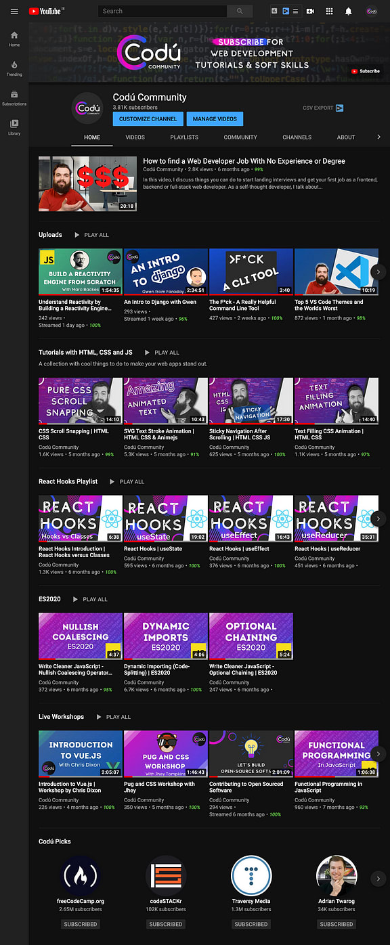Open the hamburger guide menu
The height and width of the screenshot is (945, 390).
[x=14, y=11]
